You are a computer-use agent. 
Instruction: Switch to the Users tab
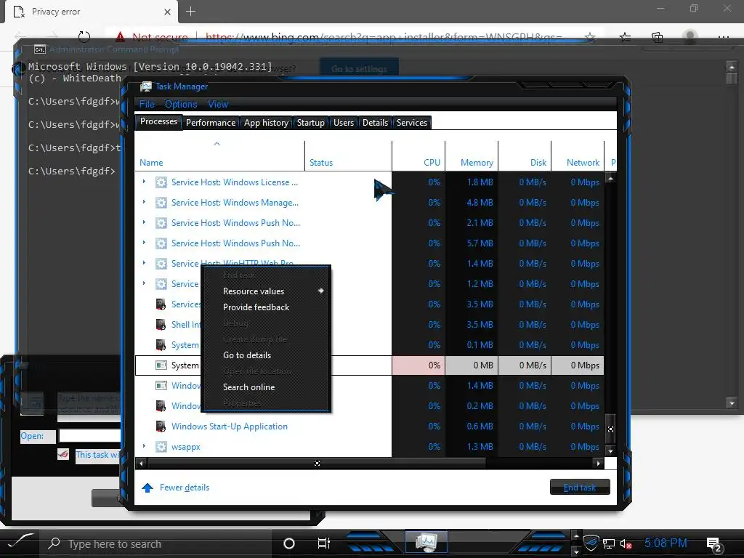click(344, 123)
